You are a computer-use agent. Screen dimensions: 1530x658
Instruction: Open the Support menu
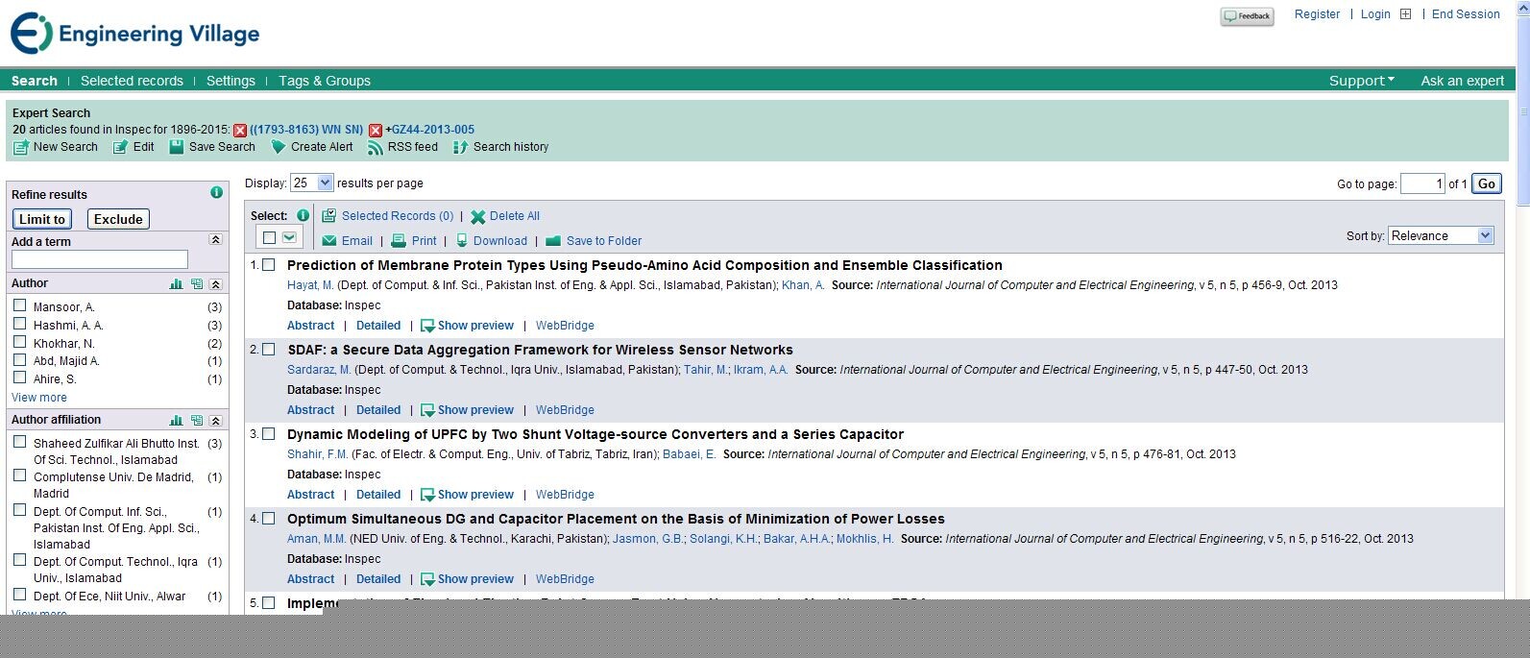tap(1361, 81)
